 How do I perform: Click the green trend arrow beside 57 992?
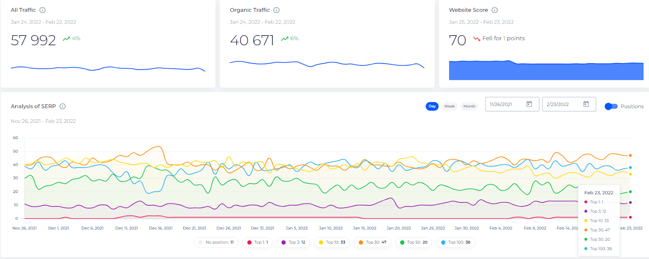pyautogui.click(x=67, y=39)
